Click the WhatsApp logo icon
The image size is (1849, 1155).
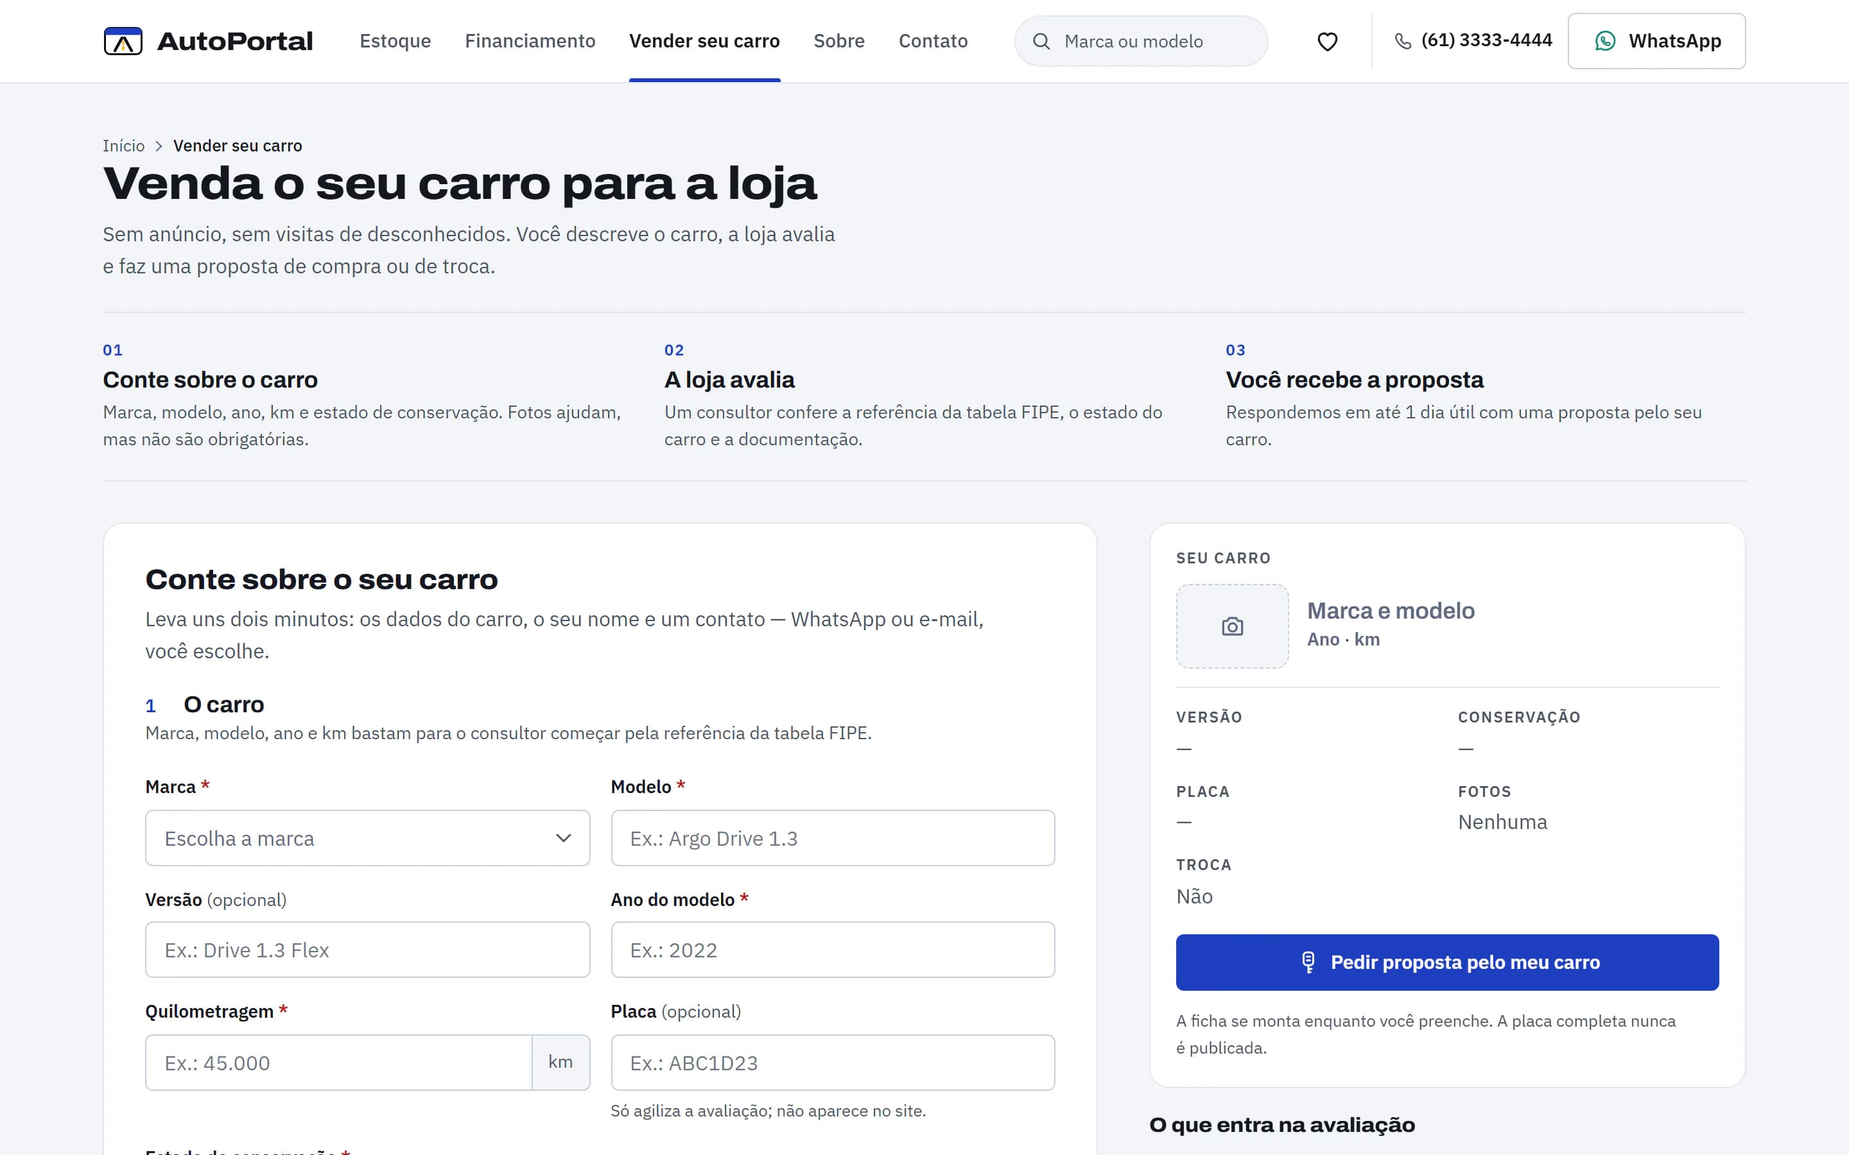click(1604, 41)
